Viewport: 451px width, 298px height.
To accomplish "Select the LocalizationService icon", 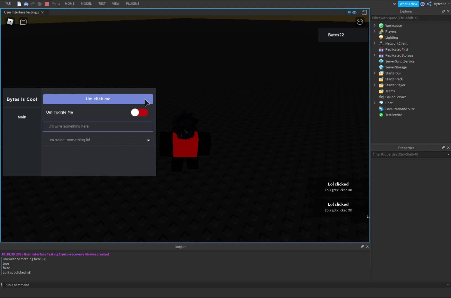I will 381,109.
